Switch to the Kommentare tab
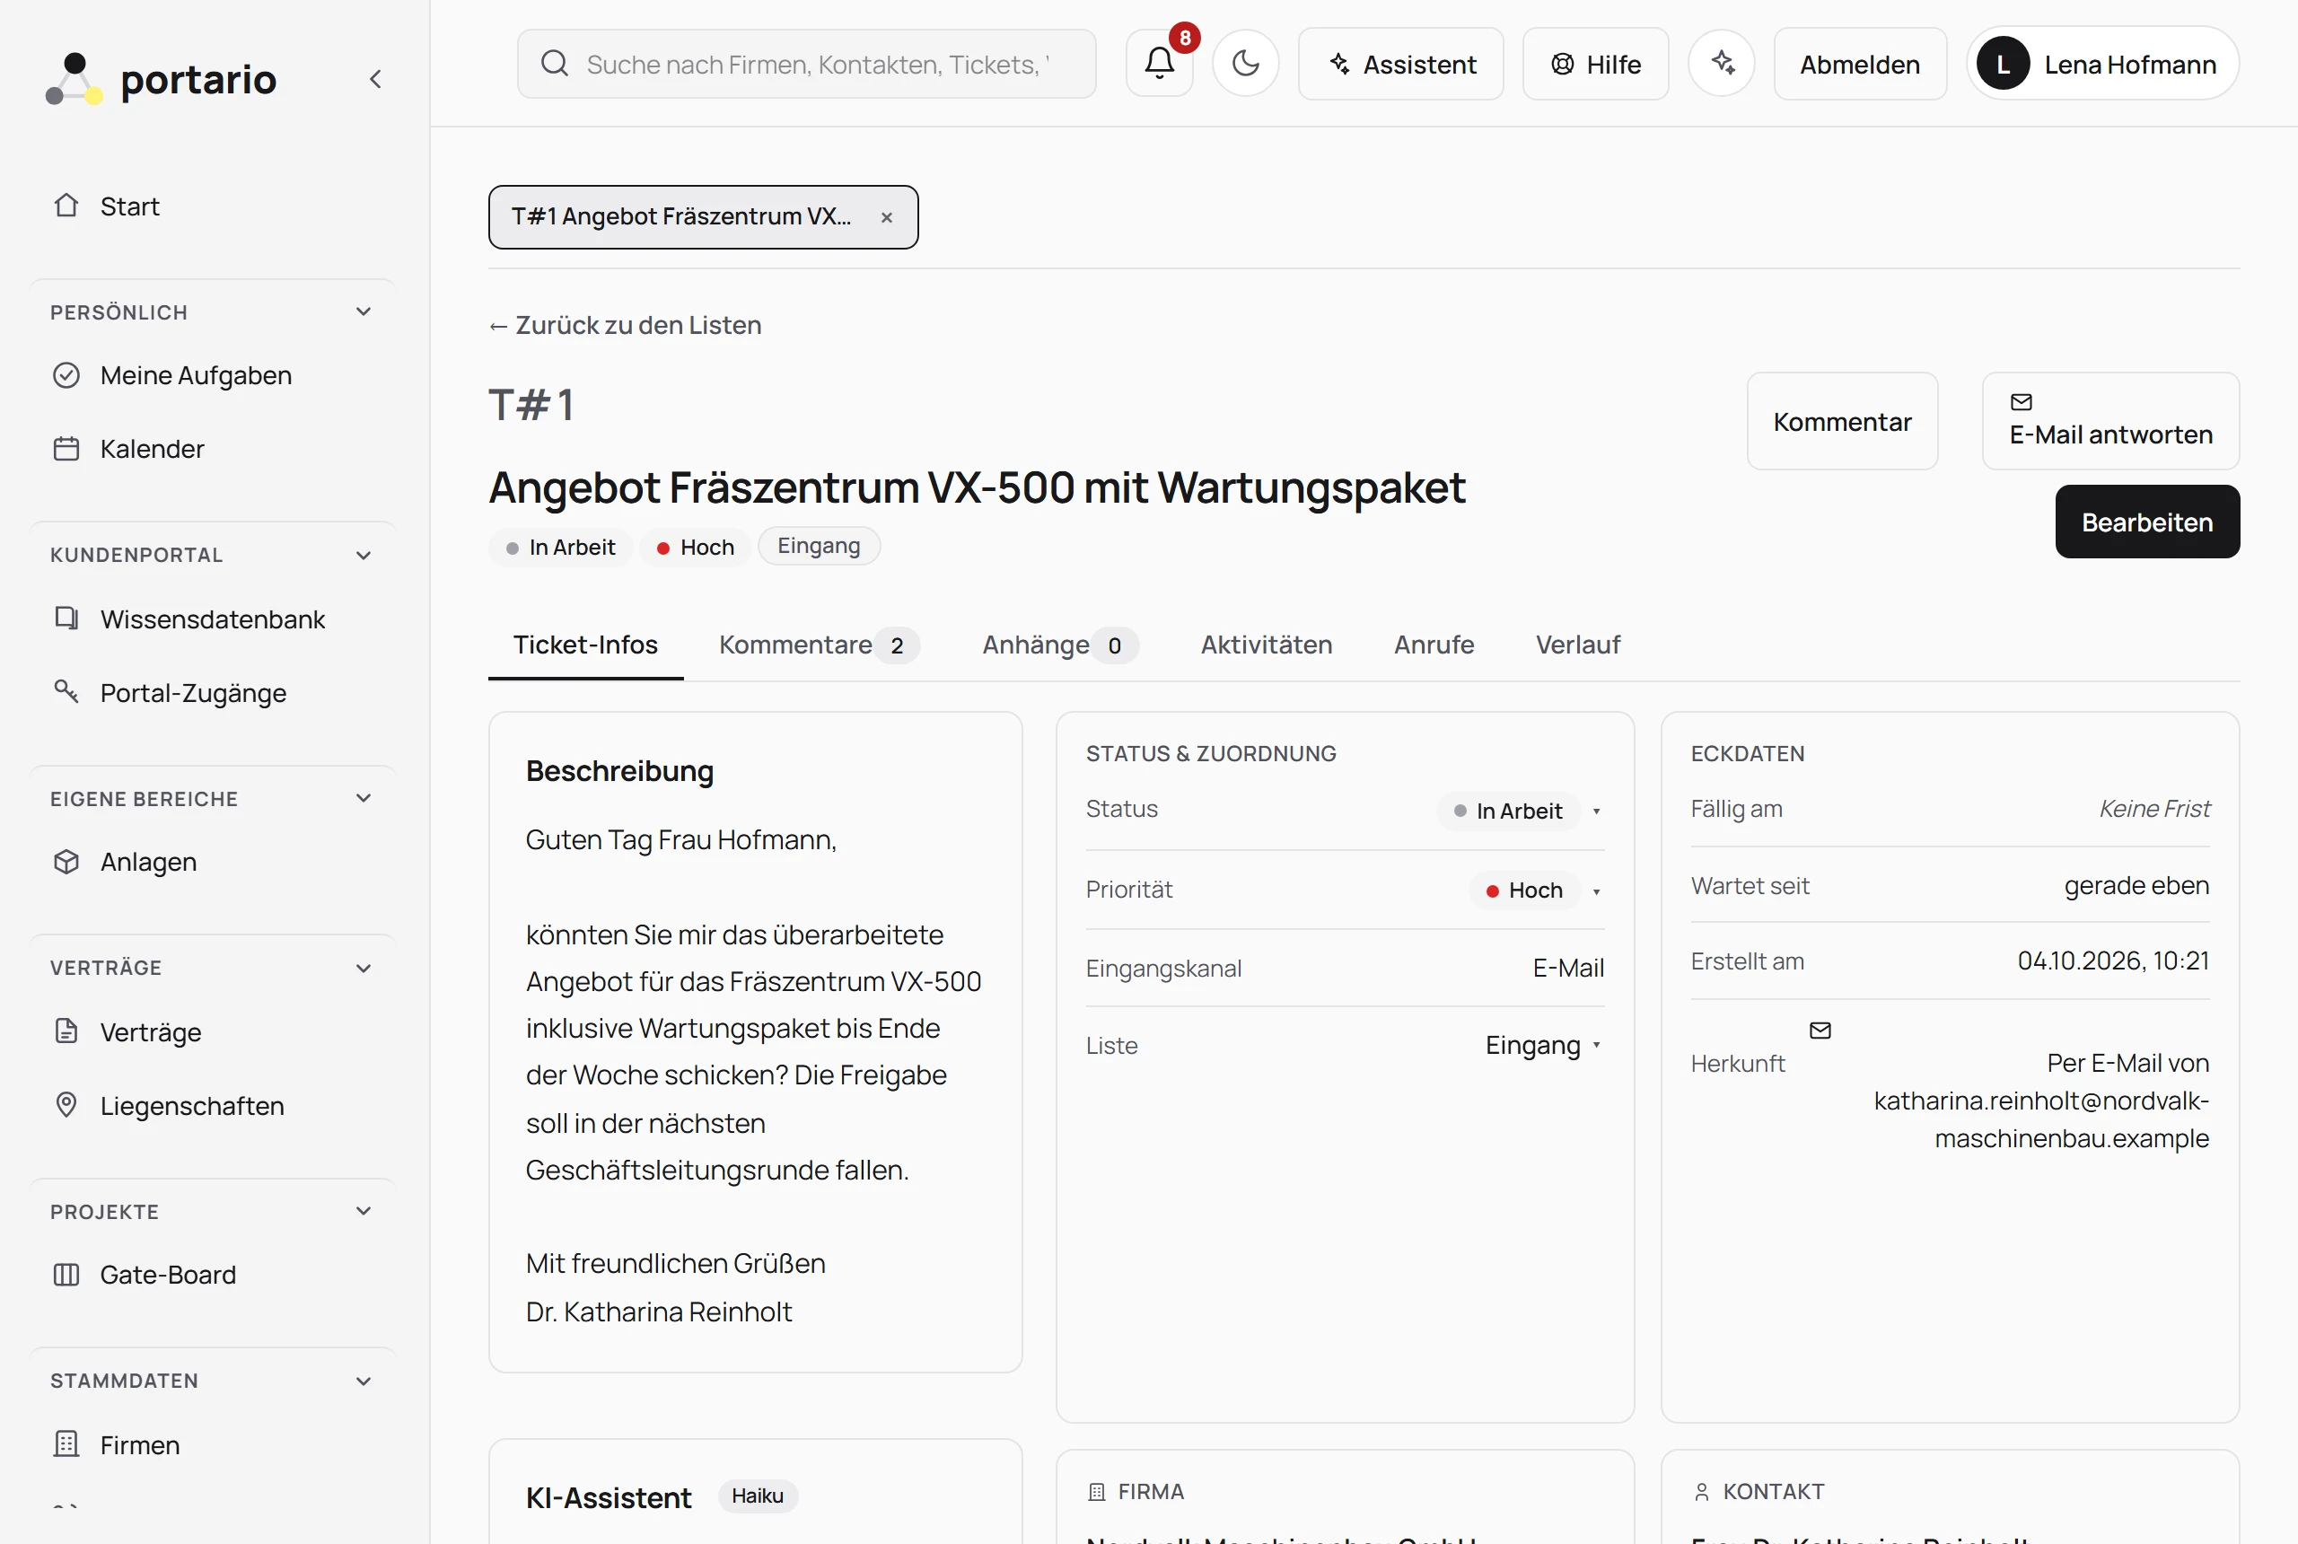Screen dimensions: 2298x1544 (818, 645)
